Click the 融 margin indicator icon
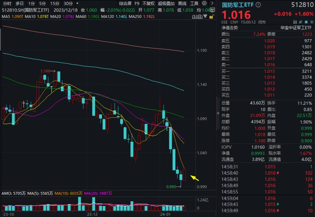 (x=295, y=22)
